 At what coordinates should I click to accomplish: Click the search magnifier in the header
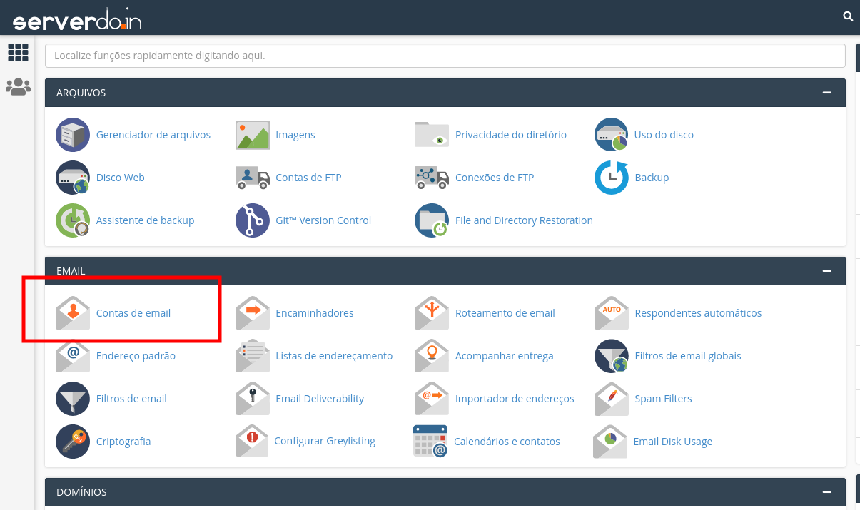(848, 16)
